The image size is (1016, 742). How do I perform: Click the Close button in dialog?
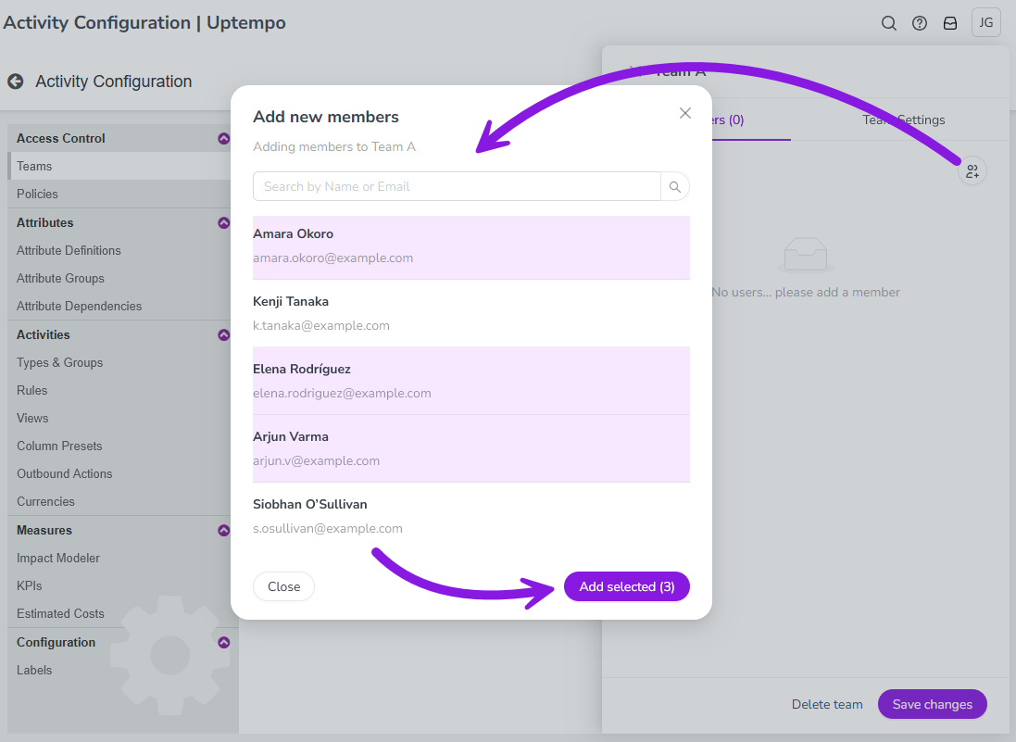coord(283,586)
